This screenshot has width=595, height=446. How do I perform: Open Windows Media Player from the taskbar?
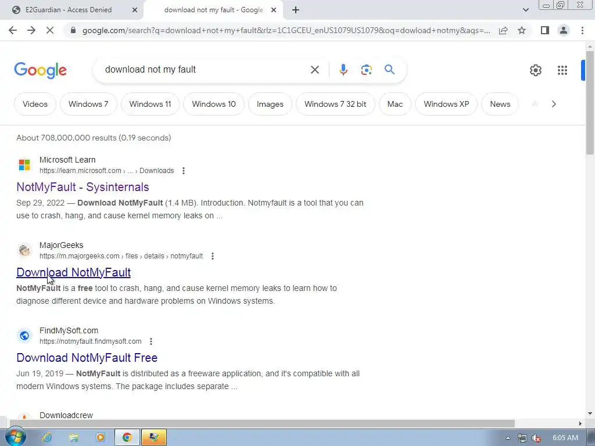(100, 437)
